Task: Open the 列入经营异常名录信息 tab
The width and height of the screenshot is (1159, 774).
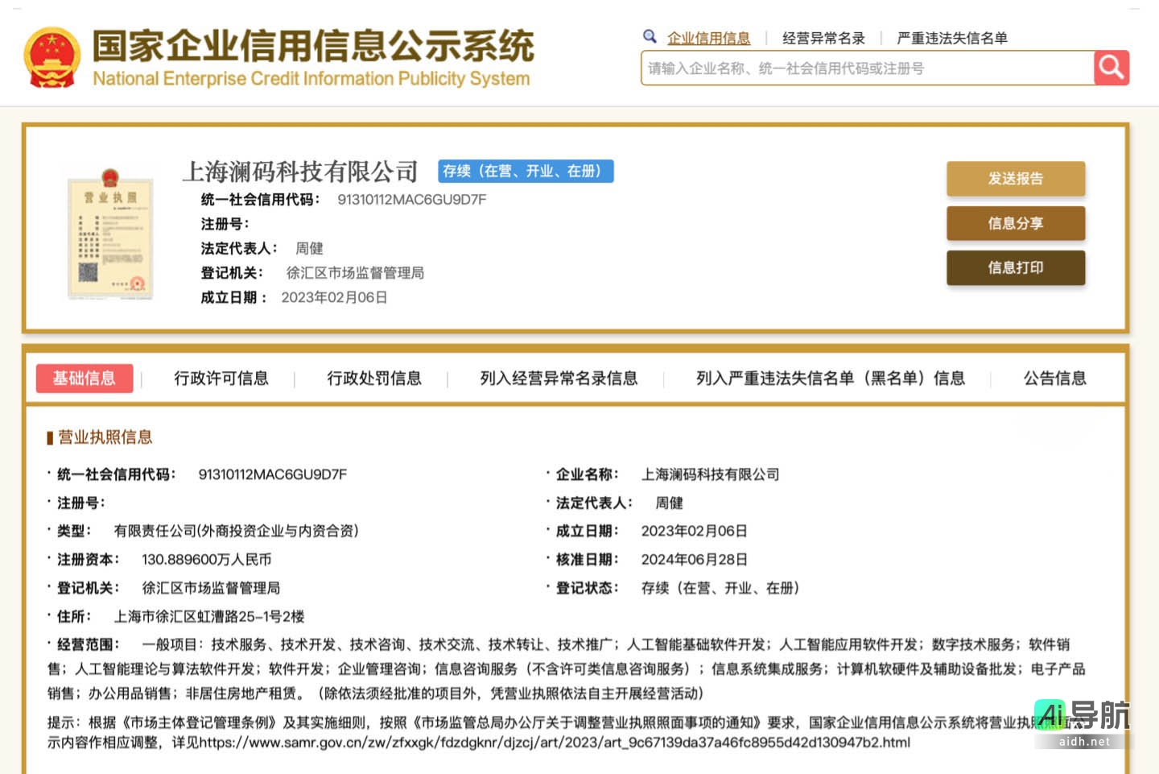Action: [559, 378]
